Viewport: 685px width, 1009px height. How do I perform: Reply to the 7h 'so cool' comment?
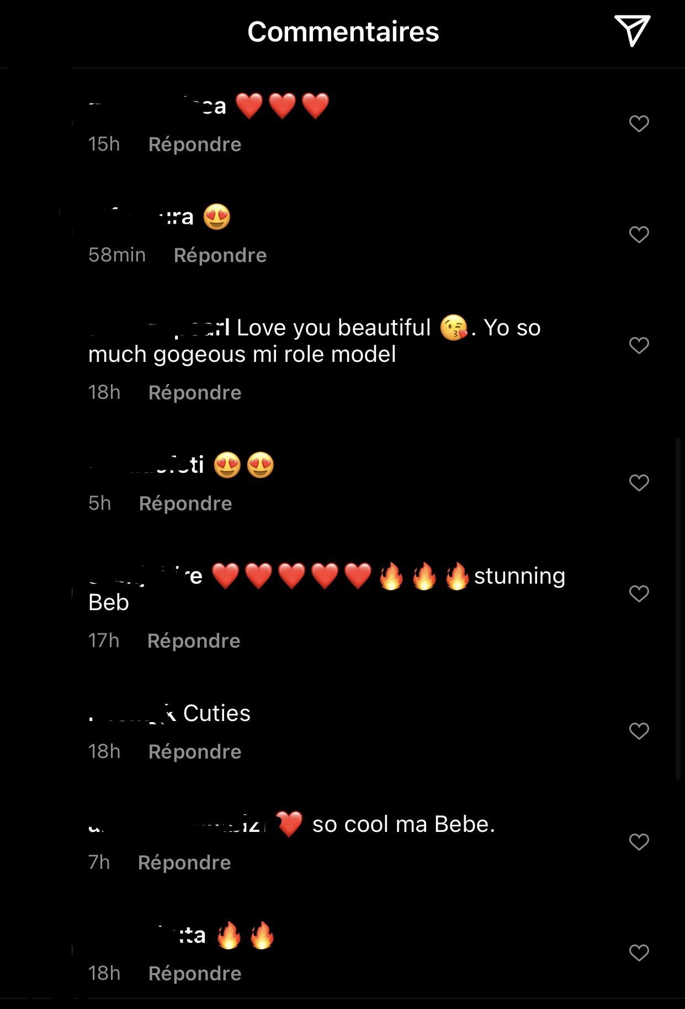pos(184,863)
